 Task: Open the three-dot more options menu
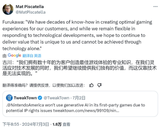(x=155, y=6)
